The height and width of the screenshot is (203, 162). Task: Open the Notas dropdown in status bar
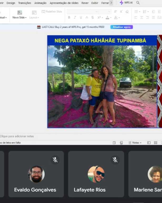pyautogui.click(x=135, y=143)
